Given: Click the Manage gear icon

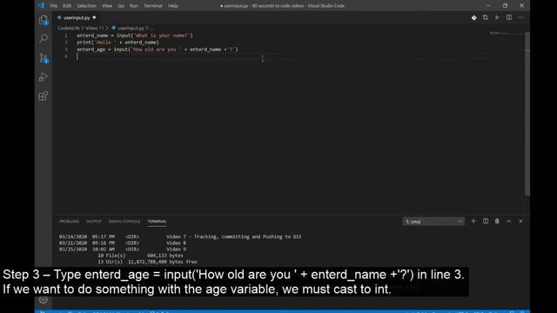Looking at the screenshot, I should click(x=44, y=300).
